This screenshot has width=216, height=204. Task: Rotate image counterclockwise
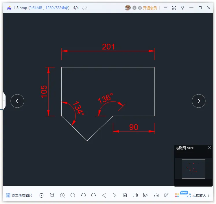83,195
